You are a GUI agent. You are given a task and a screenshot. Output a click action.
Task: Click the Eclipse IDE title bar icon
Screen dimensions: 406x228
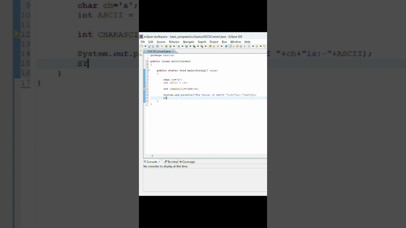pyautogui.click(x=141, y=37)
